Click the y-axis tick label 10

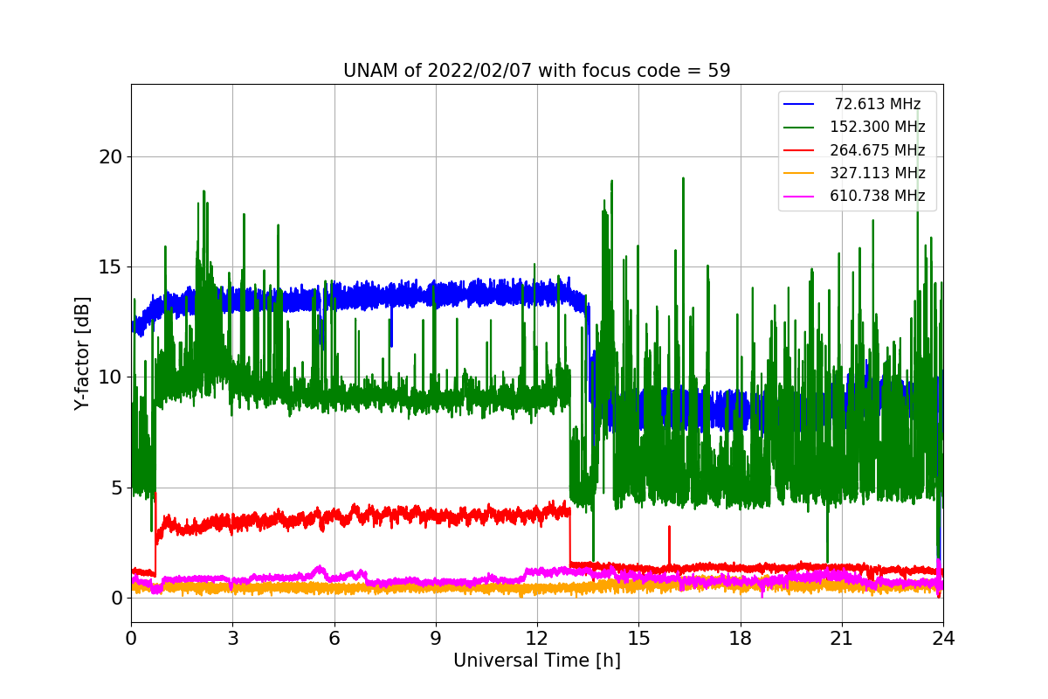point(111,377)
